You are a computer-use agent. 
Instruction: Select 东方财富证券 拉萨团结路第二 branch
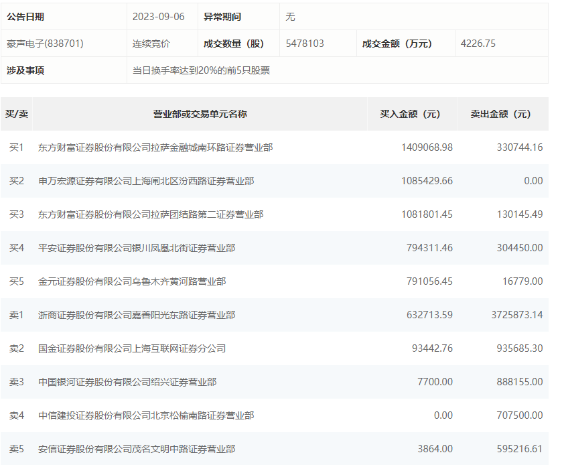(151, 214)
